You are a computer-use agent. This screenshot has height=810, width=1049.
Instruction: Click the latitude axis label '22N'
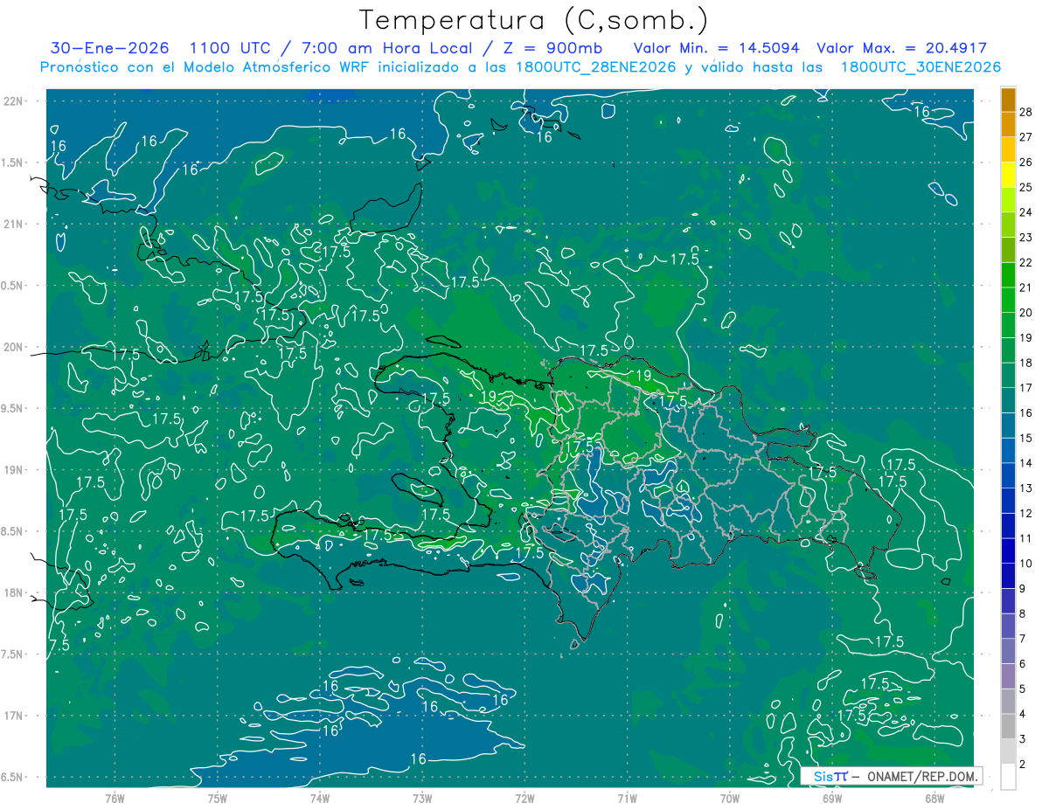click(14, 101)
